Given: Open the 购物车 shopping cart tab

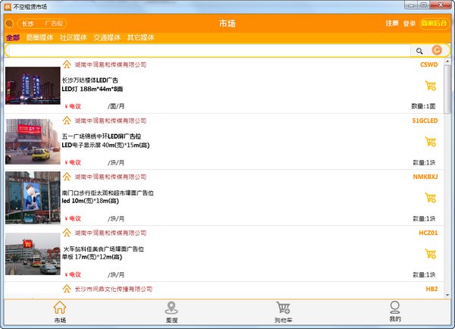Looking at the screenshot, I should pyautogui.click(x=284, y=312).
